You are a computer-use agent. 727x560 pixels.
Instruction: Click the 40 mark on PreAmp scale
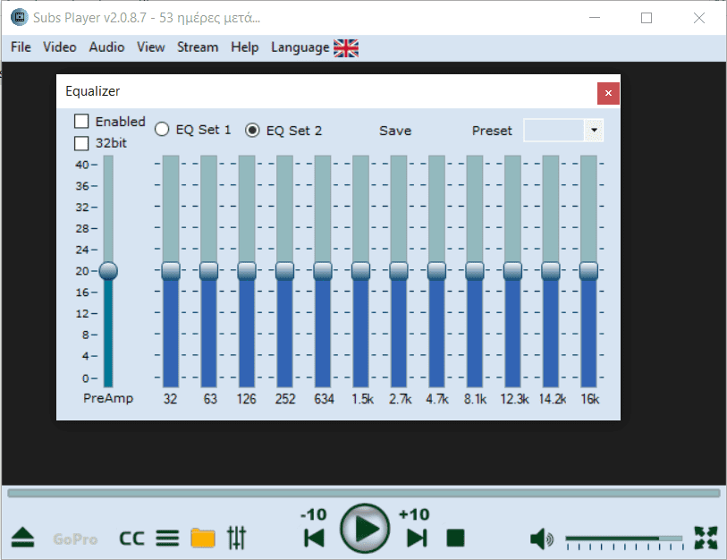tap(82, 165)
